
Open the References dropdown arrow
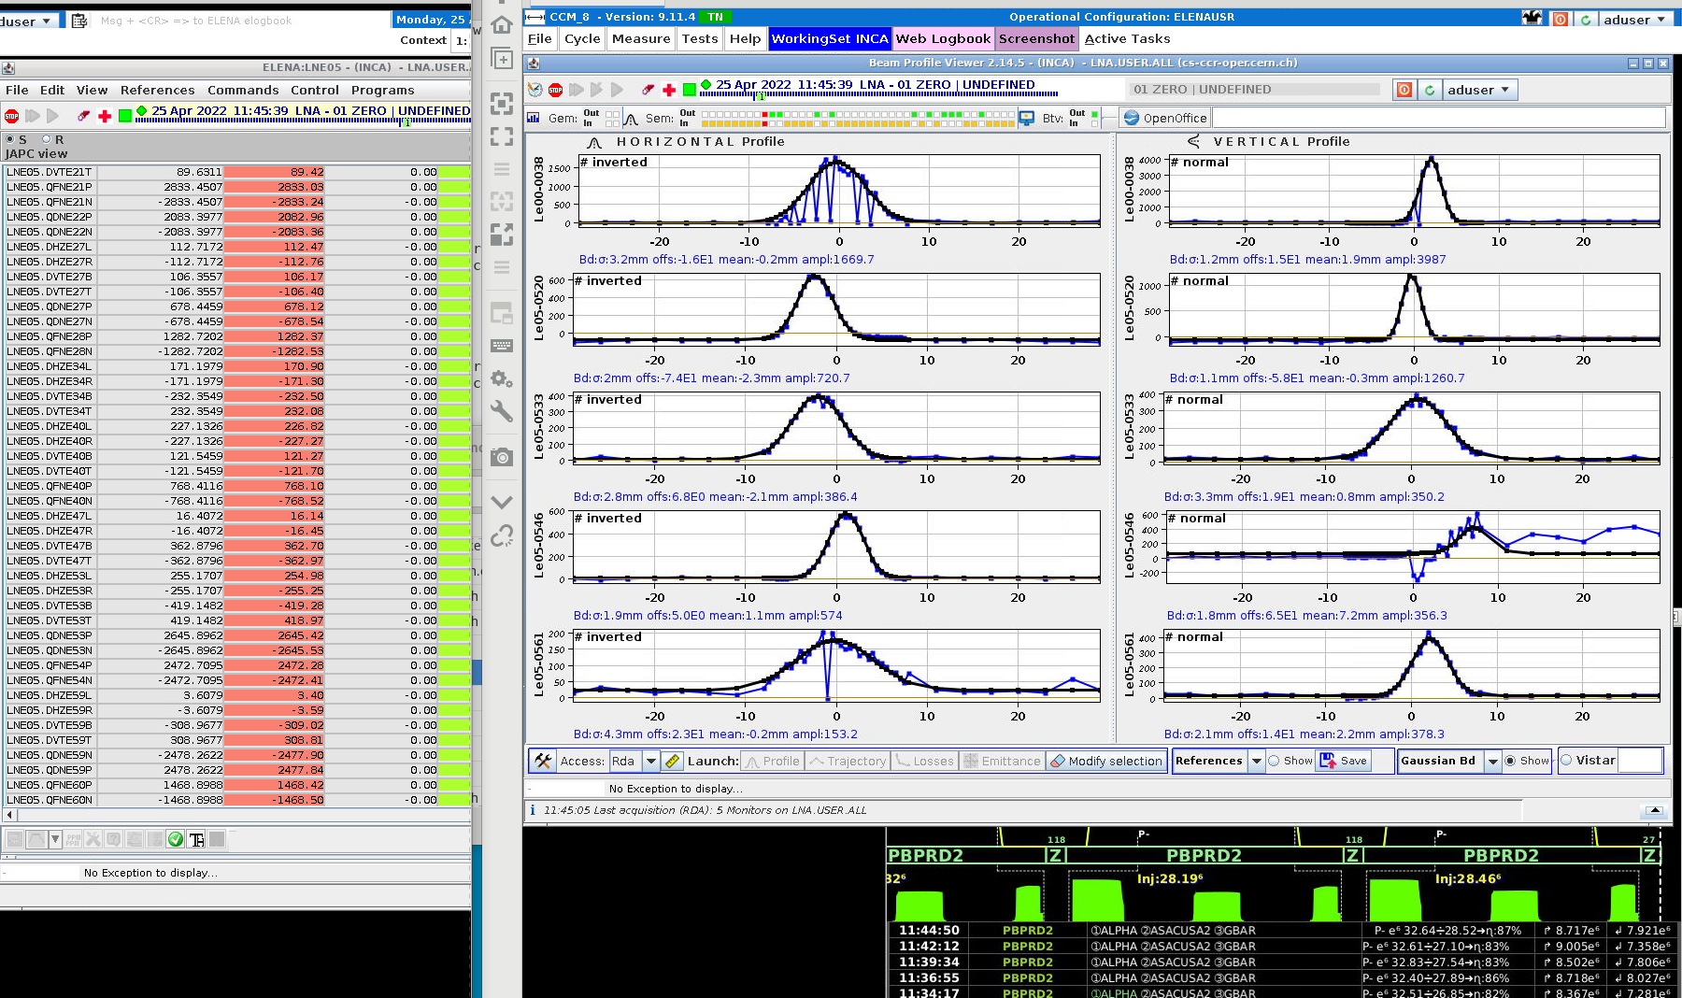coord(1257,761)
